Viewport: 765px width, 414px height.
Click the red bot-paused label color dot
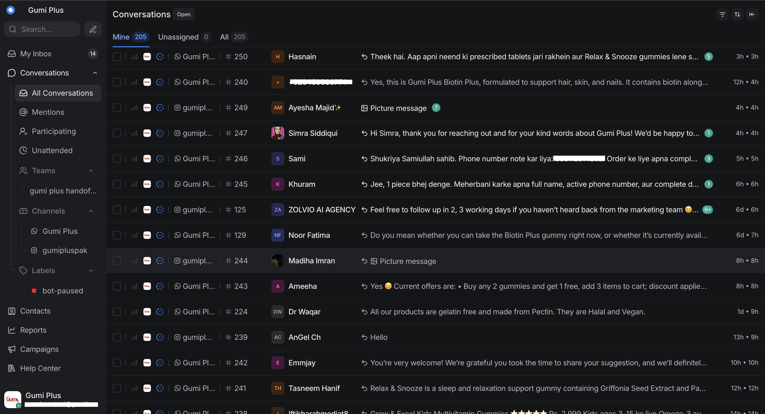coord(34,291)
